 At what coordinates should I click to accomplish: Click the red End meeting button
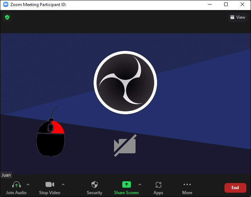coord(235,188)
